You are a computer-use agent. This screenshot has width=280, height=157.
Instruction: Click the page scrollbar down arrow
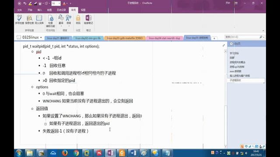(226, 147)
